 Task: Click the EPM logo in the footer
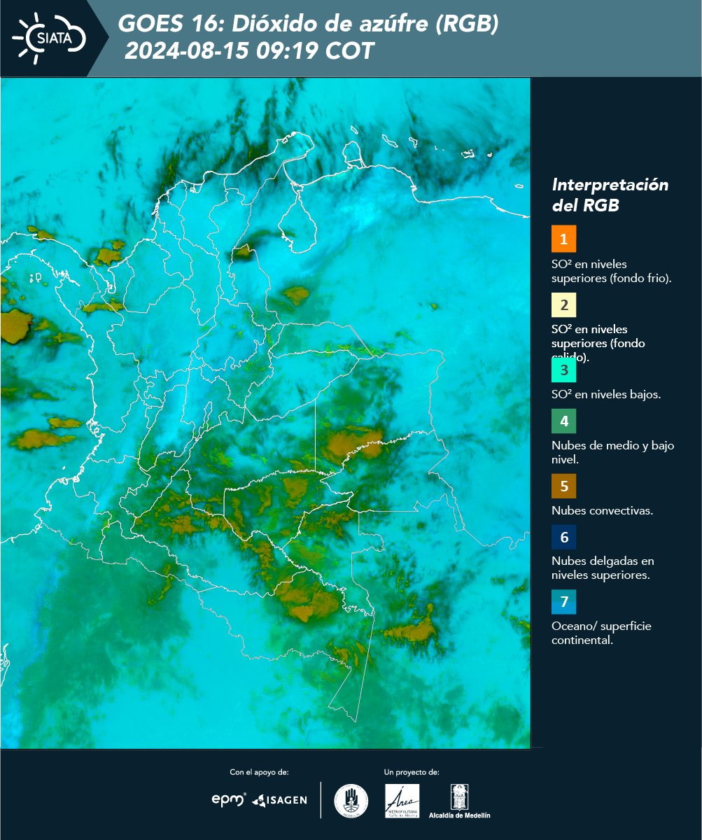(x=229, y=799)
